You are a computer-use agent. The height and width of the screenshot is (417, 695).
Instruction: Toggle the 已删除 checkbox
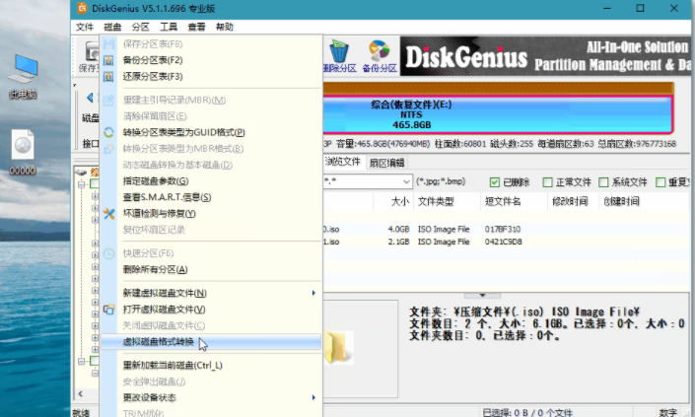point(495,182)
